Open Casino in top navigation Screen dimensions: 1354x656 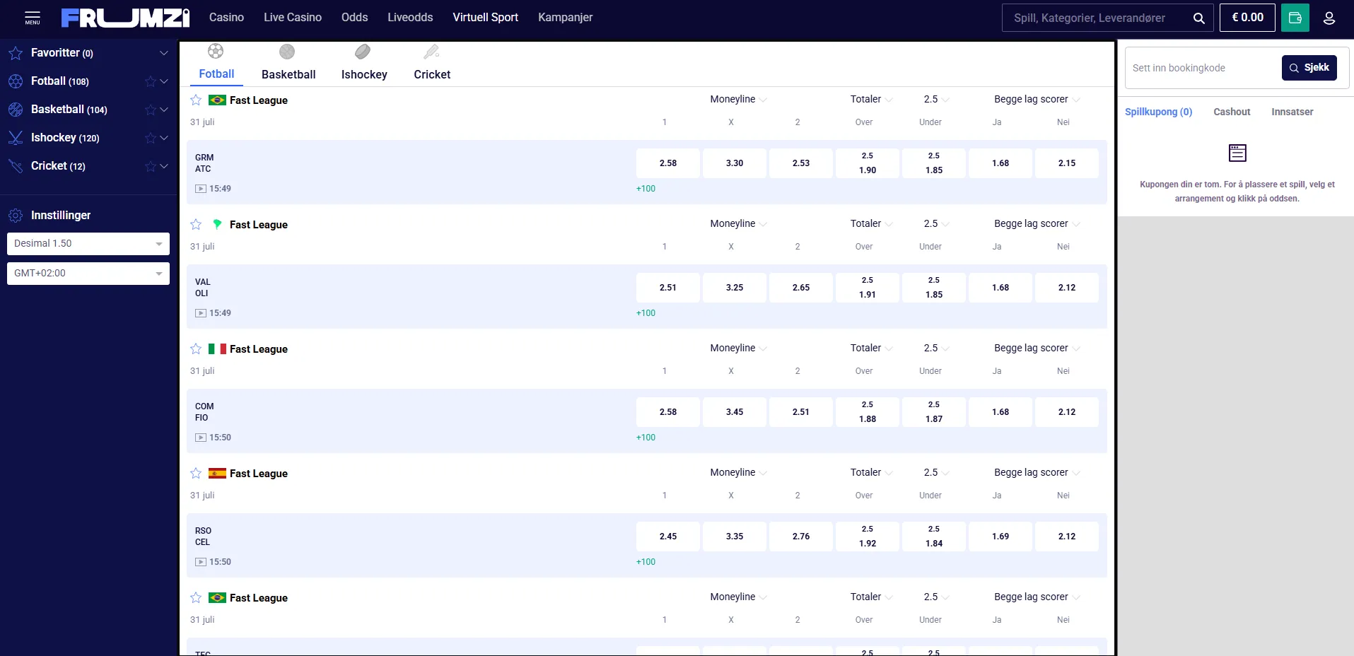pos(226,18)
